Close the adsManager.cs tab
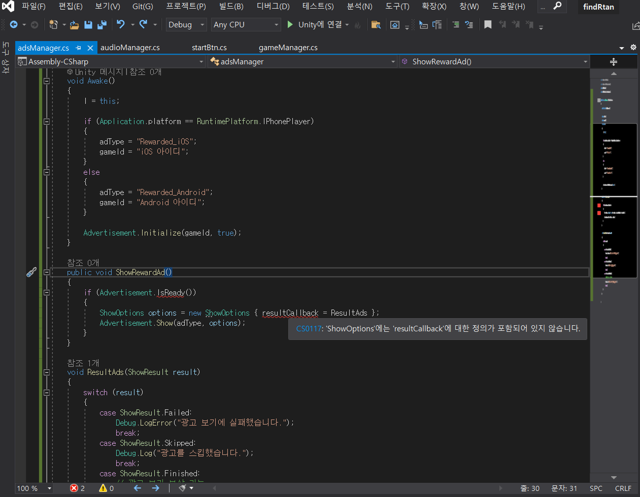 coord(90,48)
